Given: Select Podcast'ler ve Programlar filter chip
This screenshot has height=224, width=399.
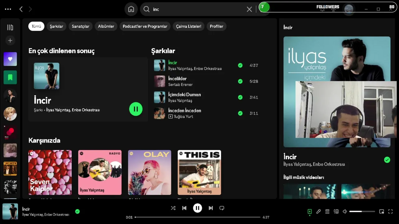Looking at the screenshot, I should pyautogui.click(x=145, y=26).
